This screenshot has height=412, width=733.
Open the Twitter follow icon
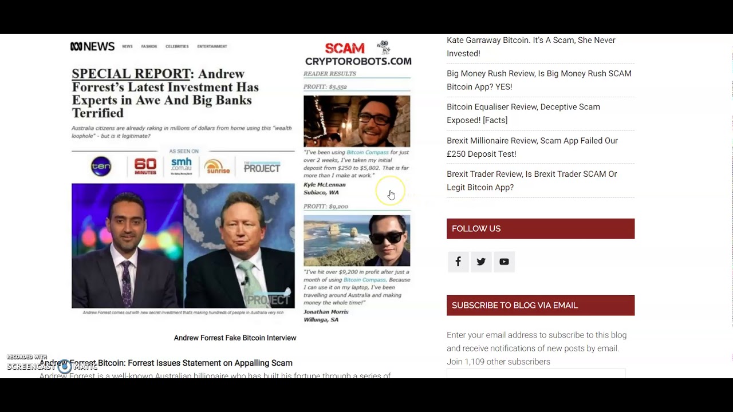(481, 262)
